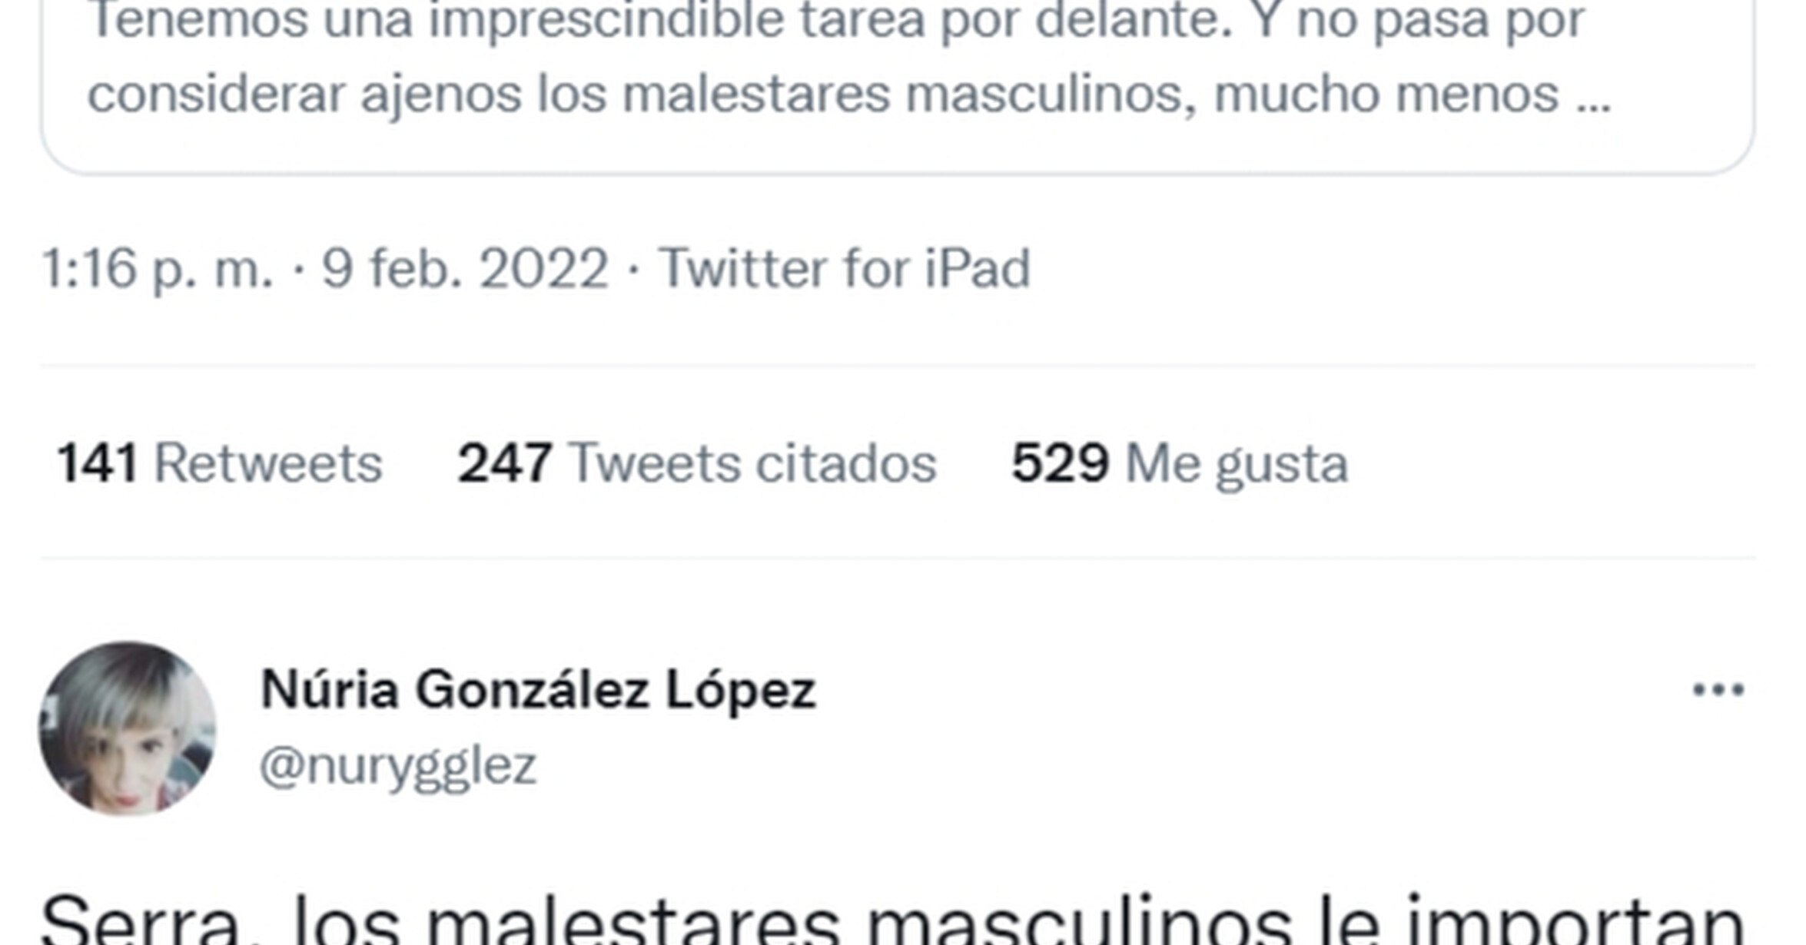Click the words 'Me gusta' label
The image size is (1806, 945).
1237,465
